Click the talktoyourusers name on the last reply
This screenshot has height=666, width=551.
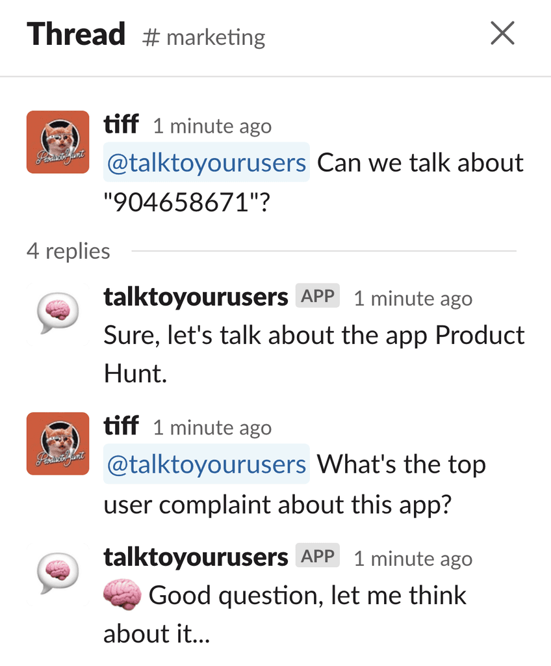pos(196,557)
